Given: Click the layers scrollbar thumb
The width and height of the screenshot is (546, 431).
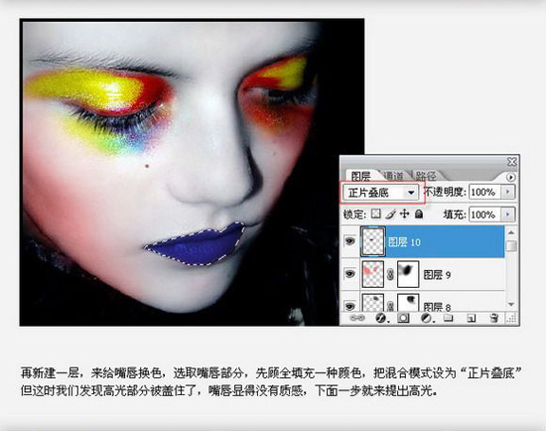Looking at the screenshot, I should tap(511, 245).
